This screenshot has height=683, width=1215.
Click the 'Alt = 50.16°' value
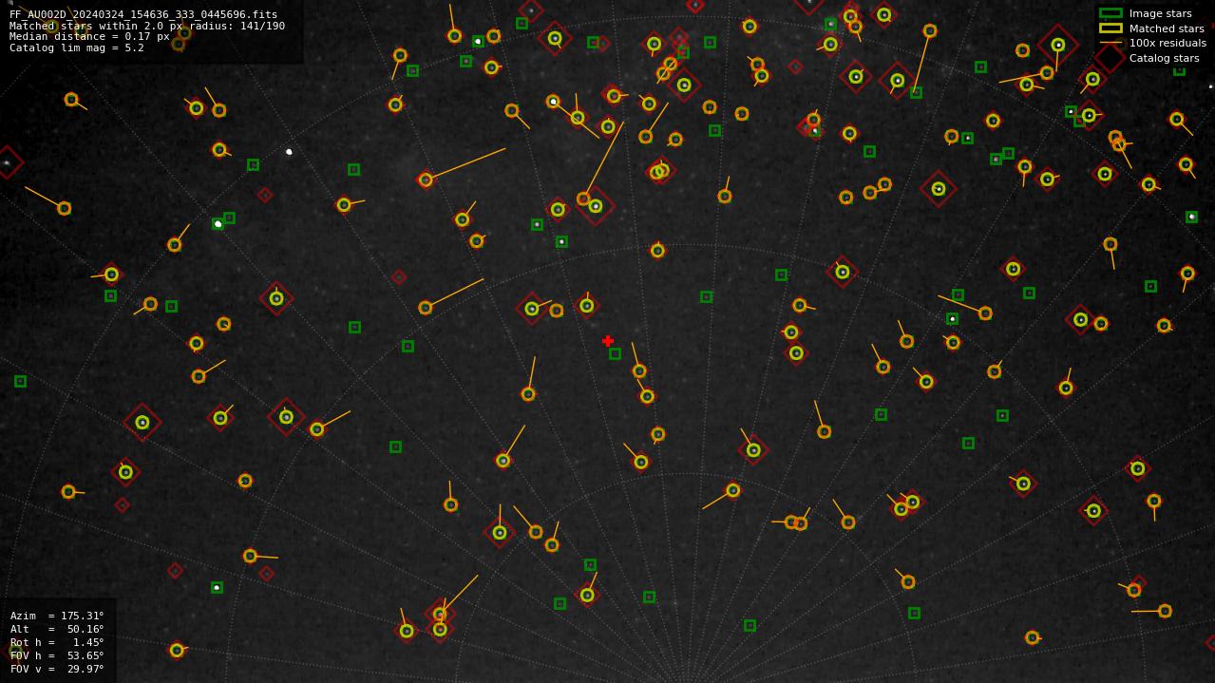coord(57,629)
